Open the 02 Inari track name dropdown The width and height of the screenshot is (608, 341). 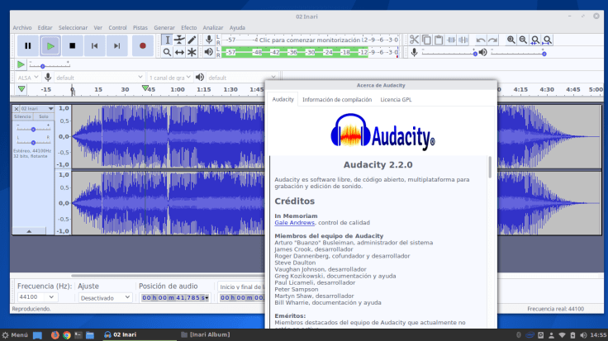[36, 108]
